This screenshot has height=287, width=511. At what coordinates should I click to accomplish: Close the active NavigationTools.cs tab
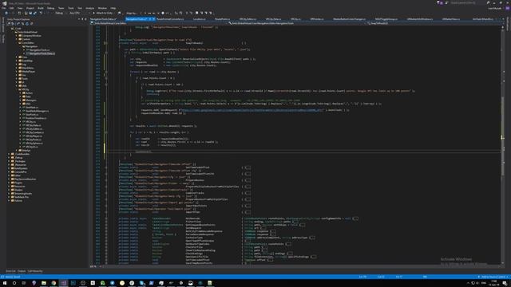153,19
